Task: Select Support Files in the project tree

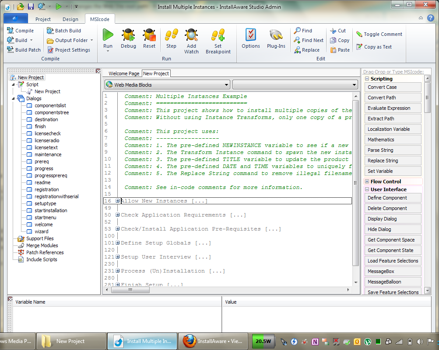Action: click(40, 238)
